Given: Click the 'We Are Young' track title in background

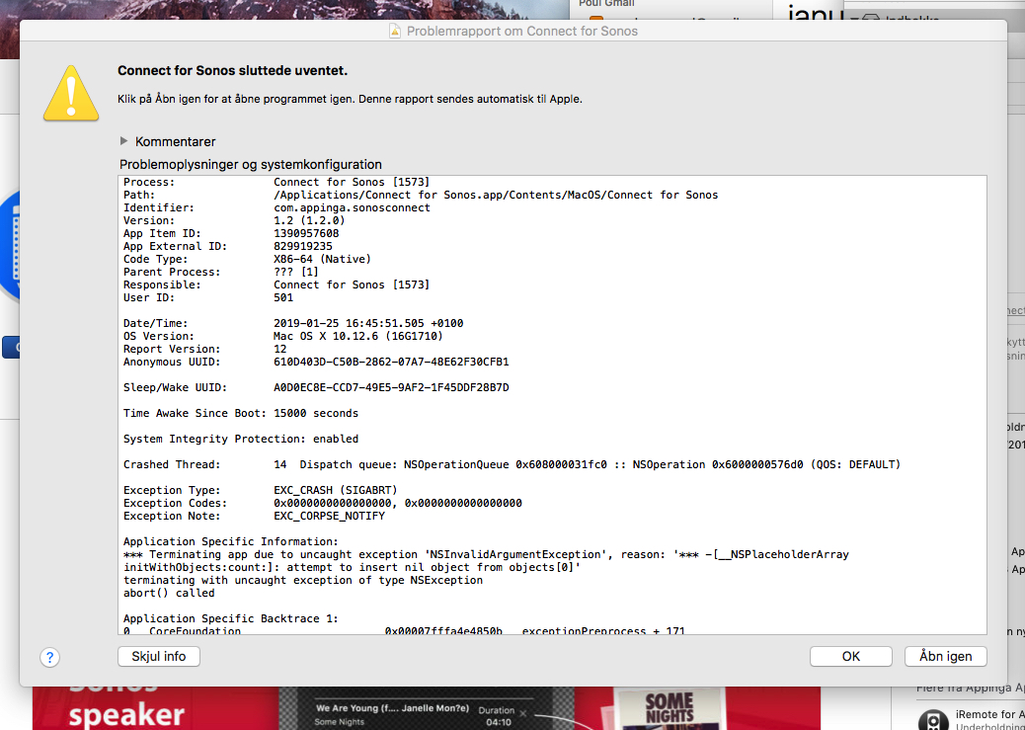Looking at the screenshot, I should coord(392,707).
